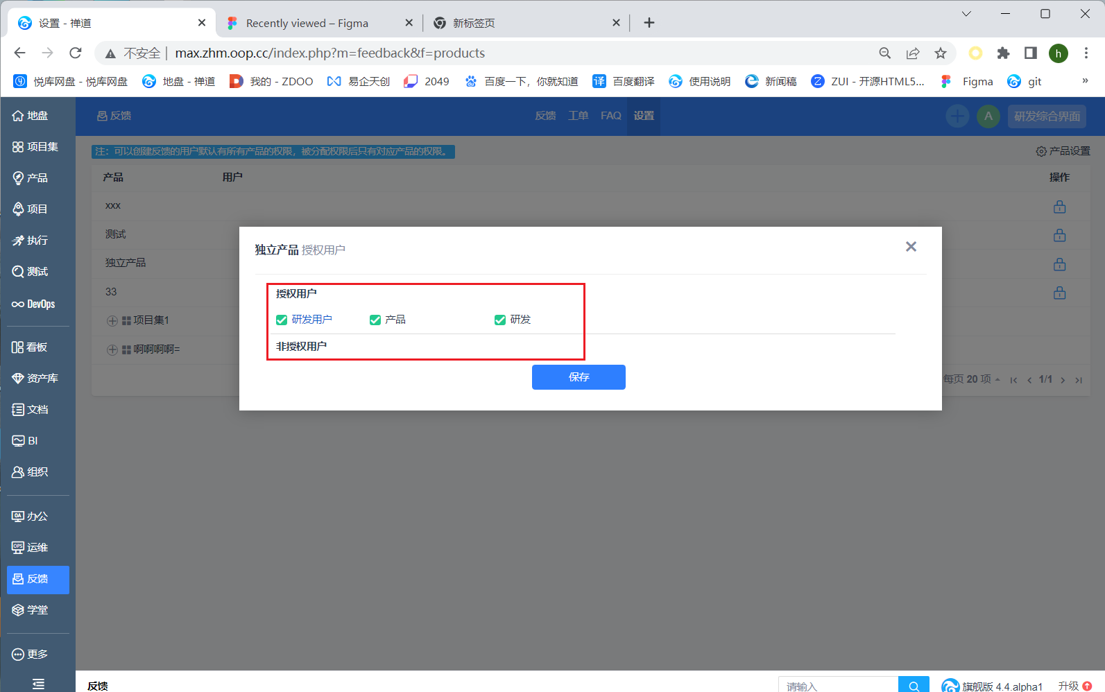Open 产品设置 link

1063,151
